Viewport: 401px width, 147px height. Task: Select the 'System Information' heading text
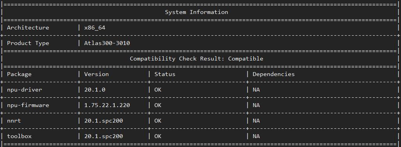197,12
